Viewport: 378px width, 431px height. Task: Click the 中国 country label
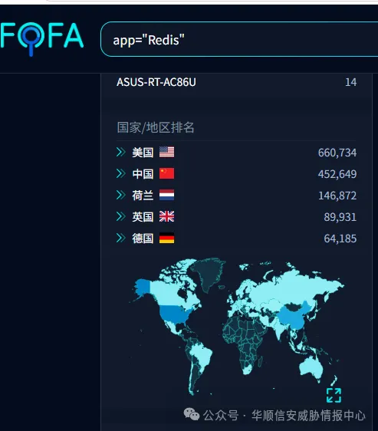[143, 174]
